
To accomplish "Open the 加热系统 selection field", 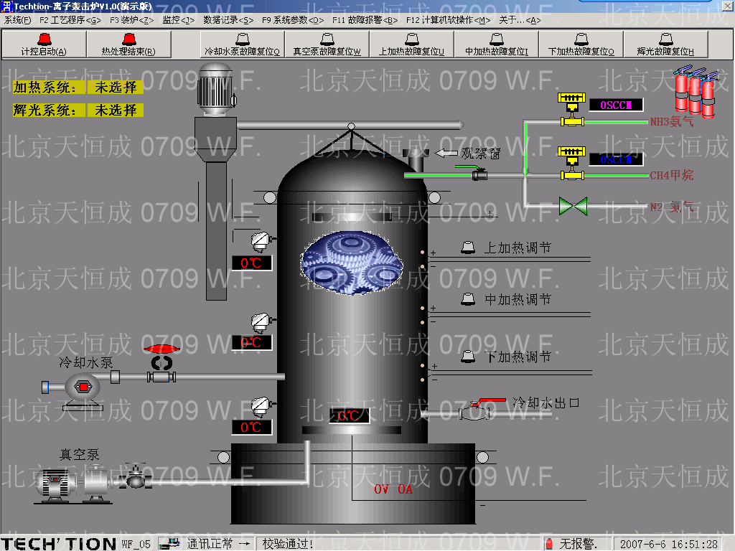I will (116, 88).
